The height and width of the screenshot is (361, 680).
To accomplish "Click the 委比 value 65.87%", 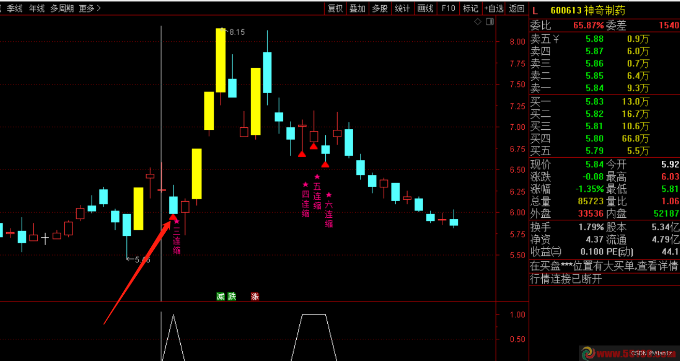I will (x=588, y=25).
